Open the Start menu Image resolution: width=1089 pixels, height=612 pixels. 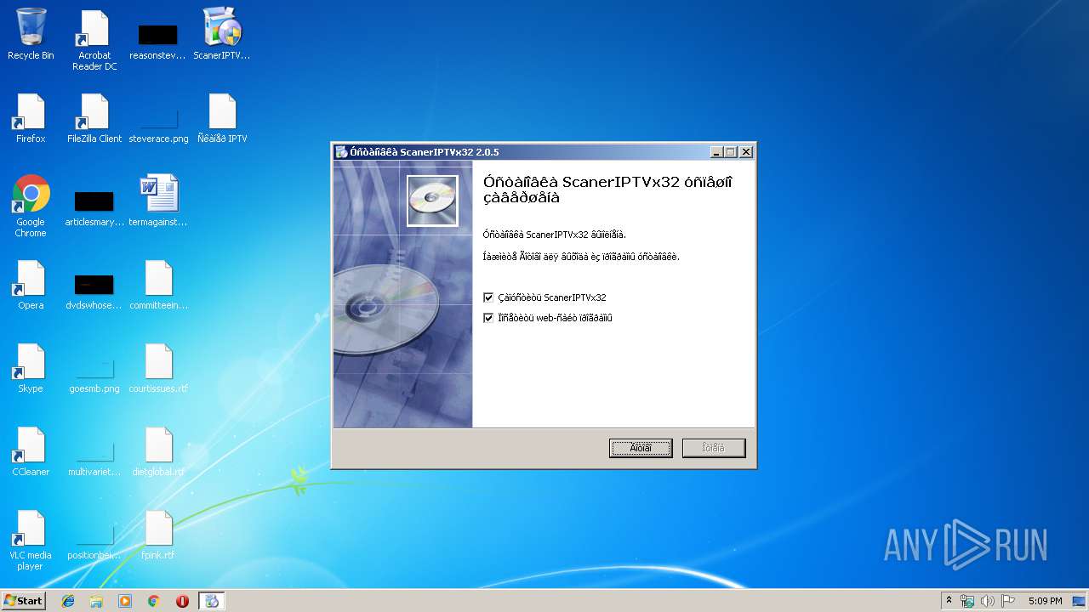(x=23, y=601)
